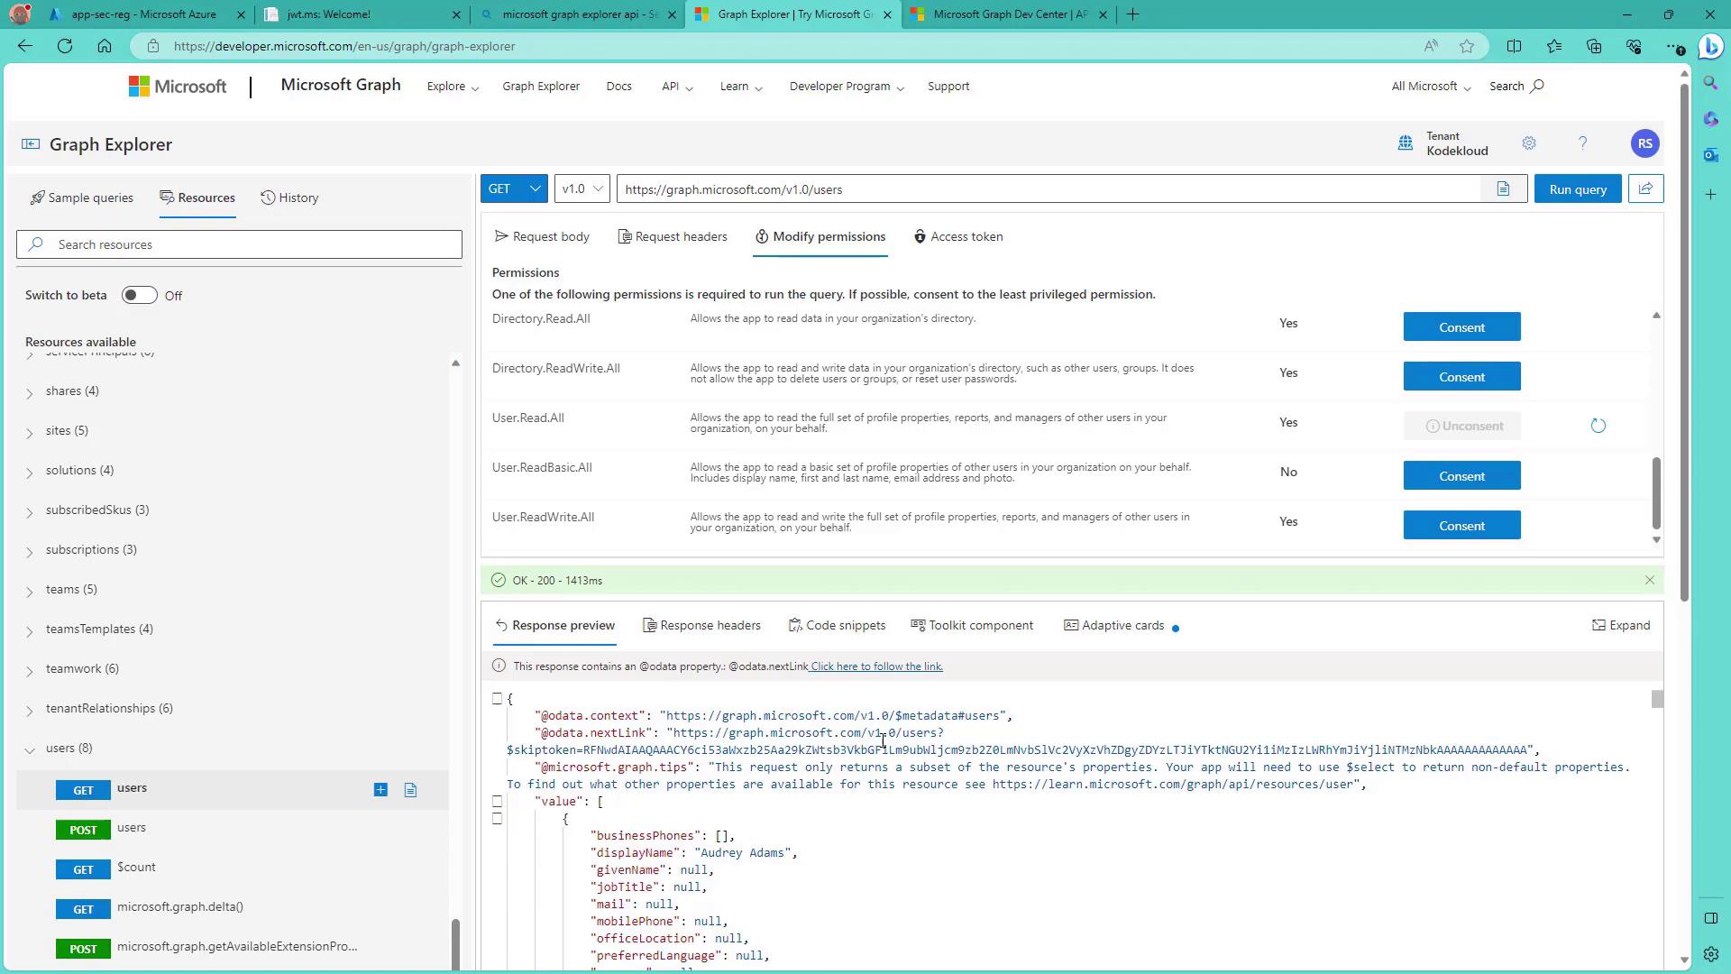Go to browser home icon
1731x974 pixels.
point(105,46)
